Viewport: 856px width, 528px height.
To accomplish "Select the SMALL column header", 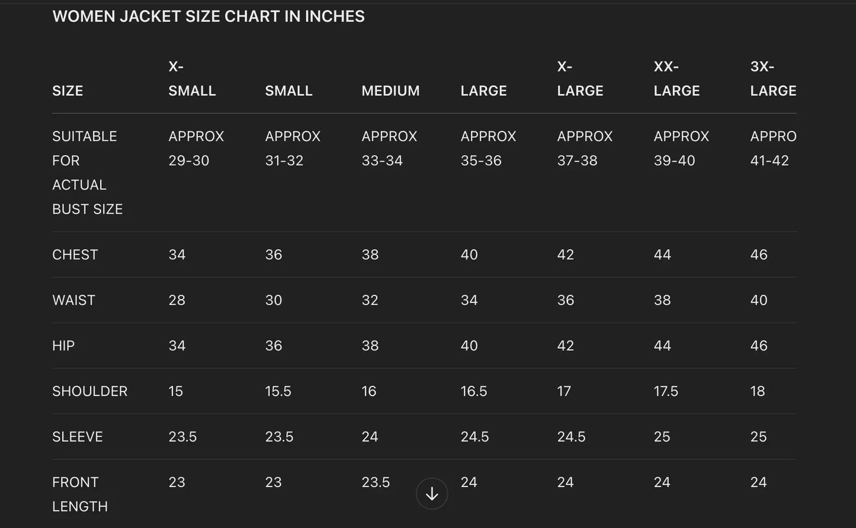I will click(x=288, y=91).
